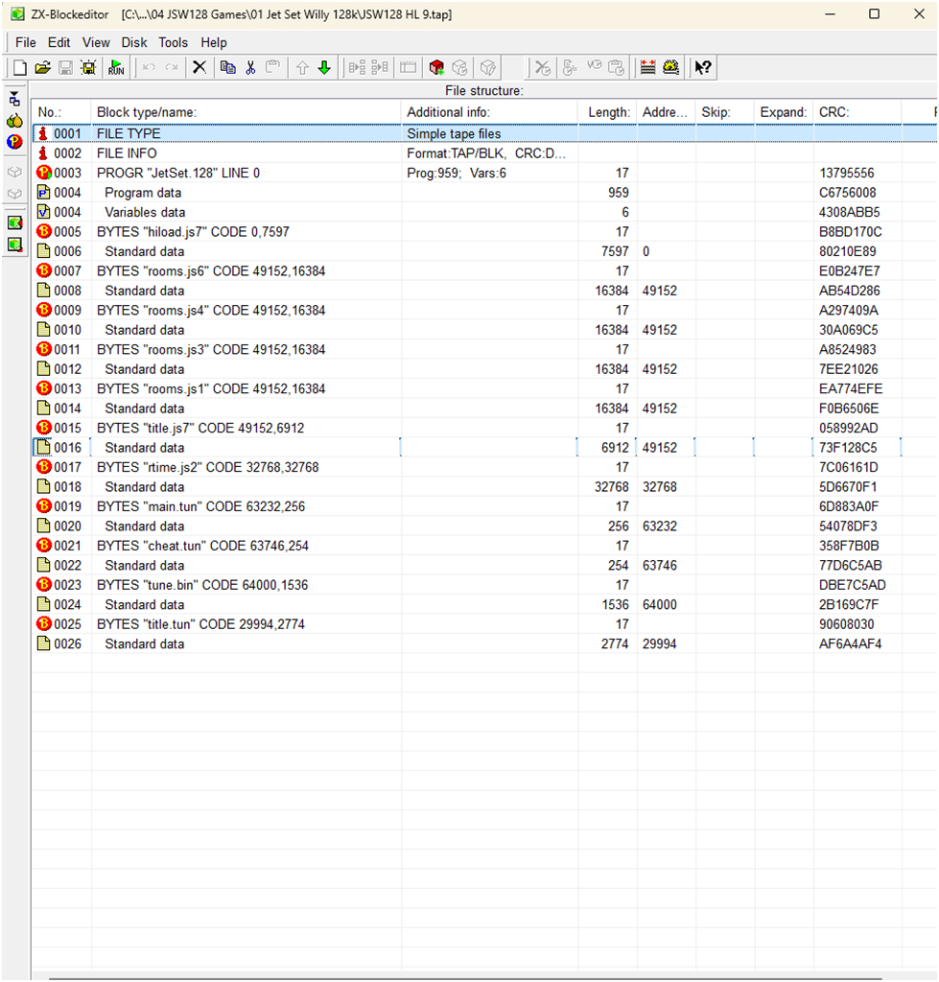Click the scissors Cut icon
939x982 pixels.
[250, 67]
